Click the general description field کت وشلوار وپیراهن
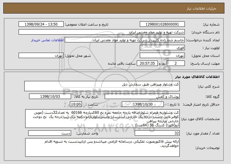Viewport: 231px width, 164px height. click(102, 86)
